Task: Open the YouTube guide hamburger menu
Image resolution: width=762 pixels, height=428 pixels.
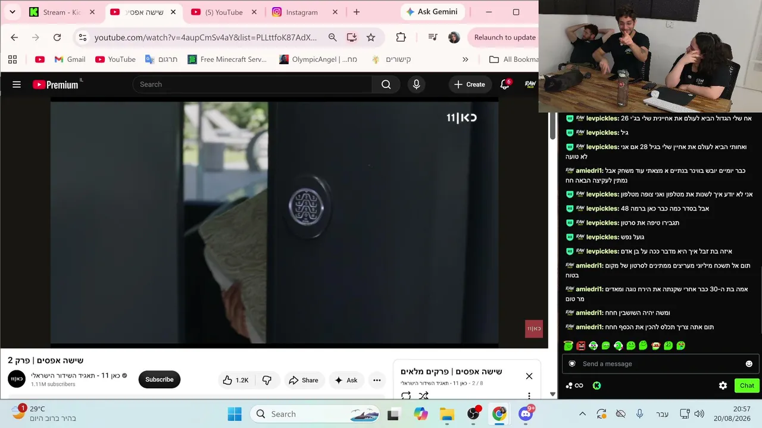Action: click(x=17, y=84)
